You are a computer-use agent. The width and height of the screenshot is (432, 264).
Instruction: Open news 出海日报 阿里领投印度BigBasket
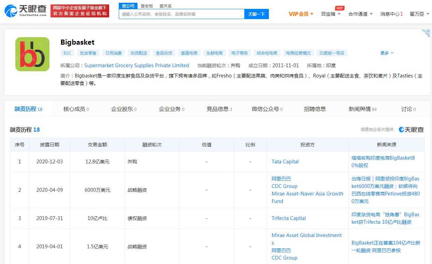coord(386,190)
